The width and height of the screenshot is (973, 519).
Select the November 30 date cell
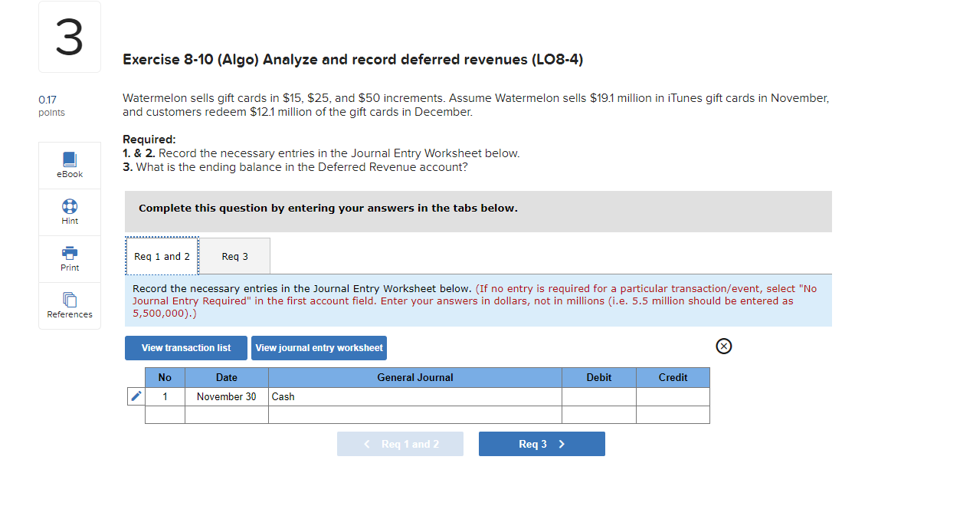pyautogui.click(x=226, y=396)
